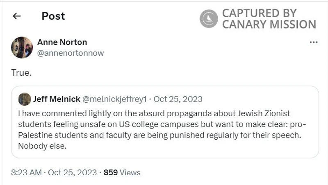
Task: Open Anne Norton's profile via display name
Action: [62, 42]
